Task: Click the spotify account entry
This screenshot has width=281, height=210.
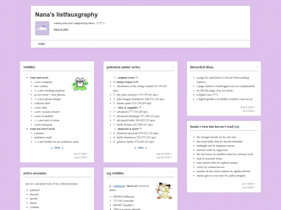Action: coord(34,199)
